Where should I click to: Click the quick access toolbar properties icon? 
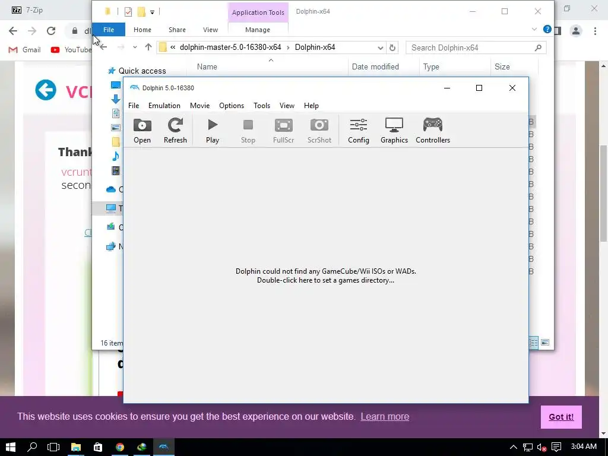[128, 12]
